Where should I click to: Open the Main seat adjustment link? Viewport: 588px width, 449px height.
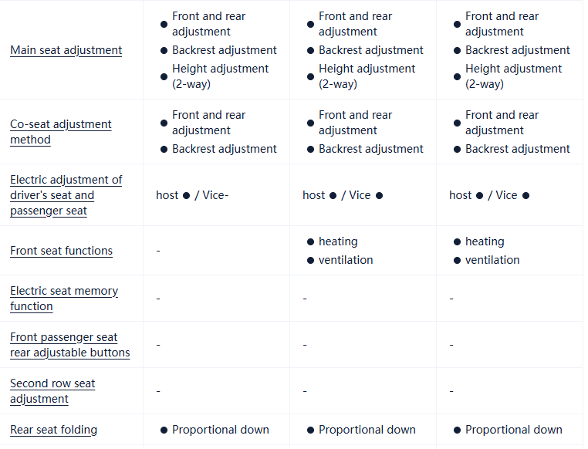66,50
